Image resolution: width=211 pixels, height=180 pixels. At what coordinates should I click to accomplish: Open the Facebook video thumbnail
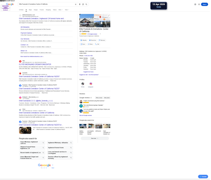click(25, 130)
